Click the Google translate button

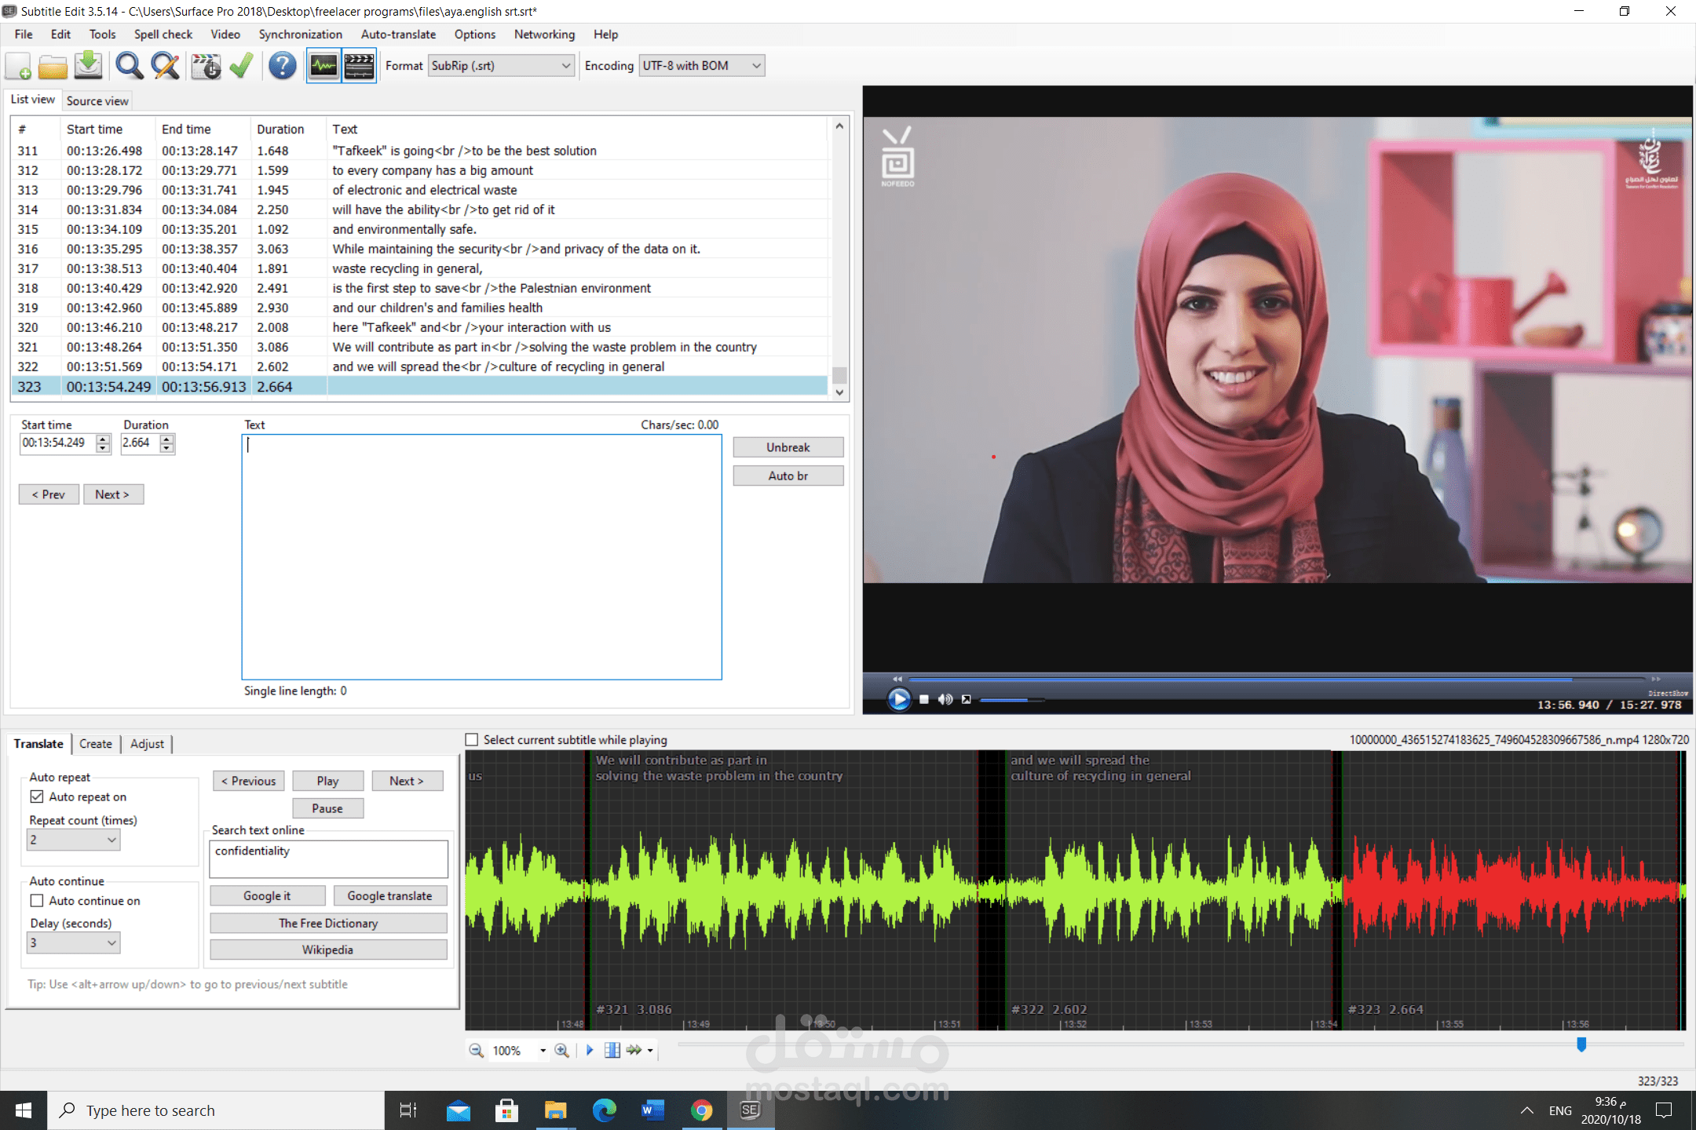pos(389,895)
